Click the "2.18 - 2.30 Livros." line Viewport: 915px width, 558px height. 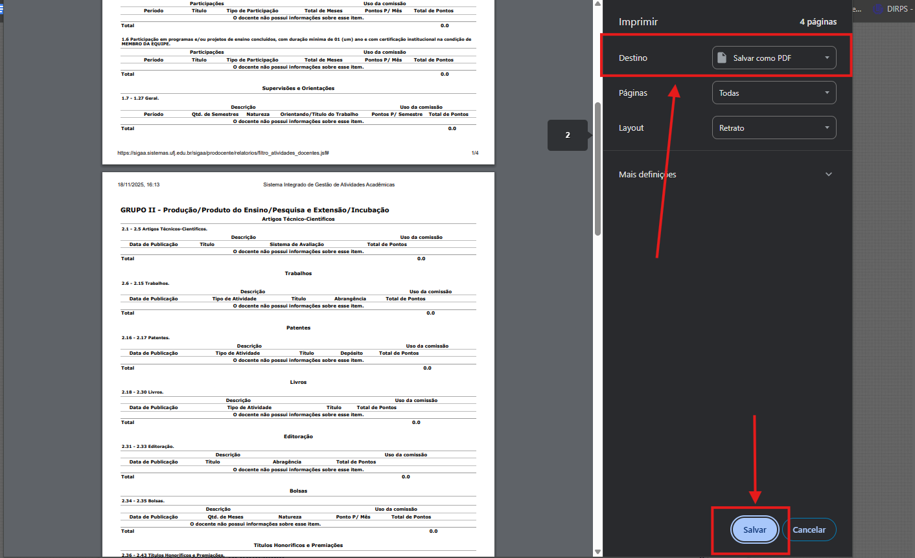coord(143,392)
